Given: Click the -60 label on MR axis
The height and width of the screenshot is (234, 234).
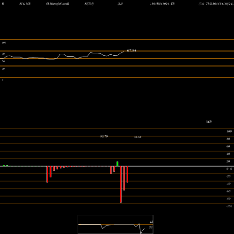Looking at the screenshot, I should tap(228, 191).
